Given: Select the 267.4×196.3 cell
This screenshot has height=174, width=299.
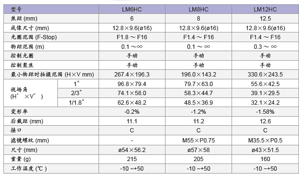Looking at the screenshot, I should tap(132, 74).
